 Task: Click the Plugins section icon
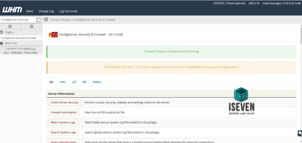pyautogui.click(x=1, y=32)
